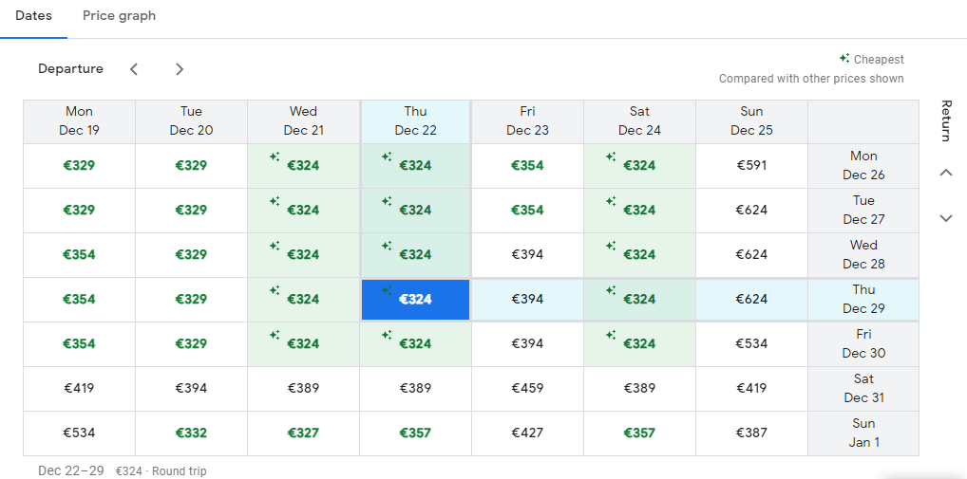Click the €327 Wed Dec 21 fare

coord(303,433)
